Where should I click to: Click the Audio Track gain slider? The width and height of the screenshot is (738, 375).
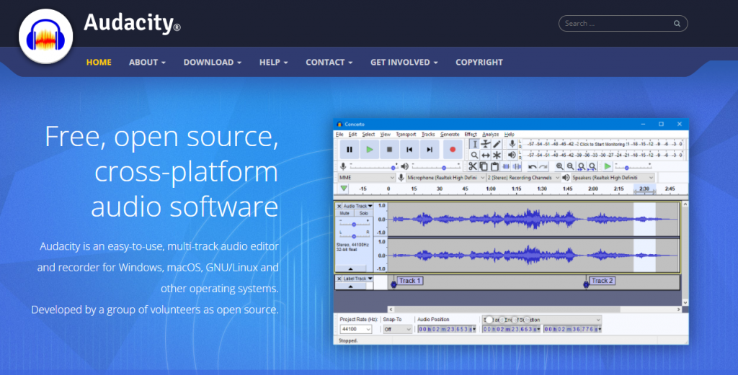tap(355, 225)
